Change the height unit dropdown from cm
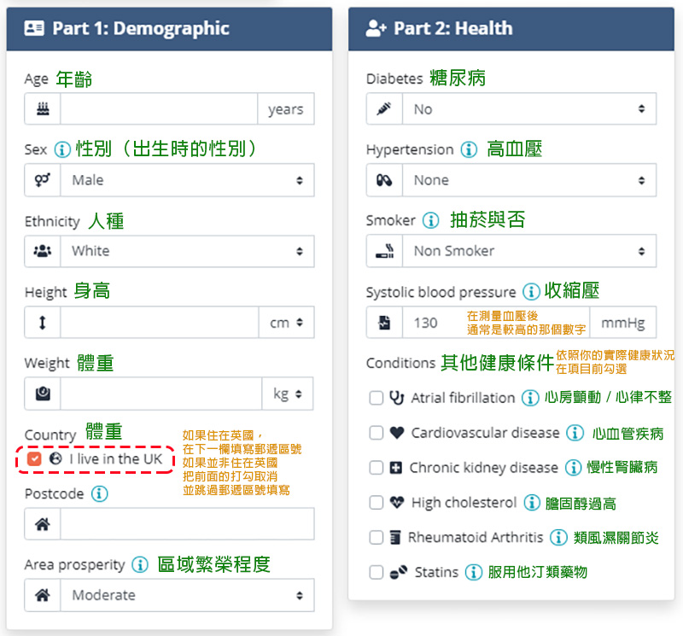Viewport: 683px width, 636px height. click(x=286, y=323)
